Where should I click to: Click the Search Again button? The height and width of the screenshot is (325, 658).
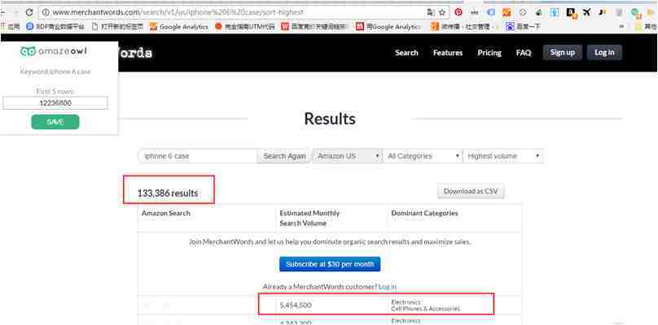click(x=284, y=156)
